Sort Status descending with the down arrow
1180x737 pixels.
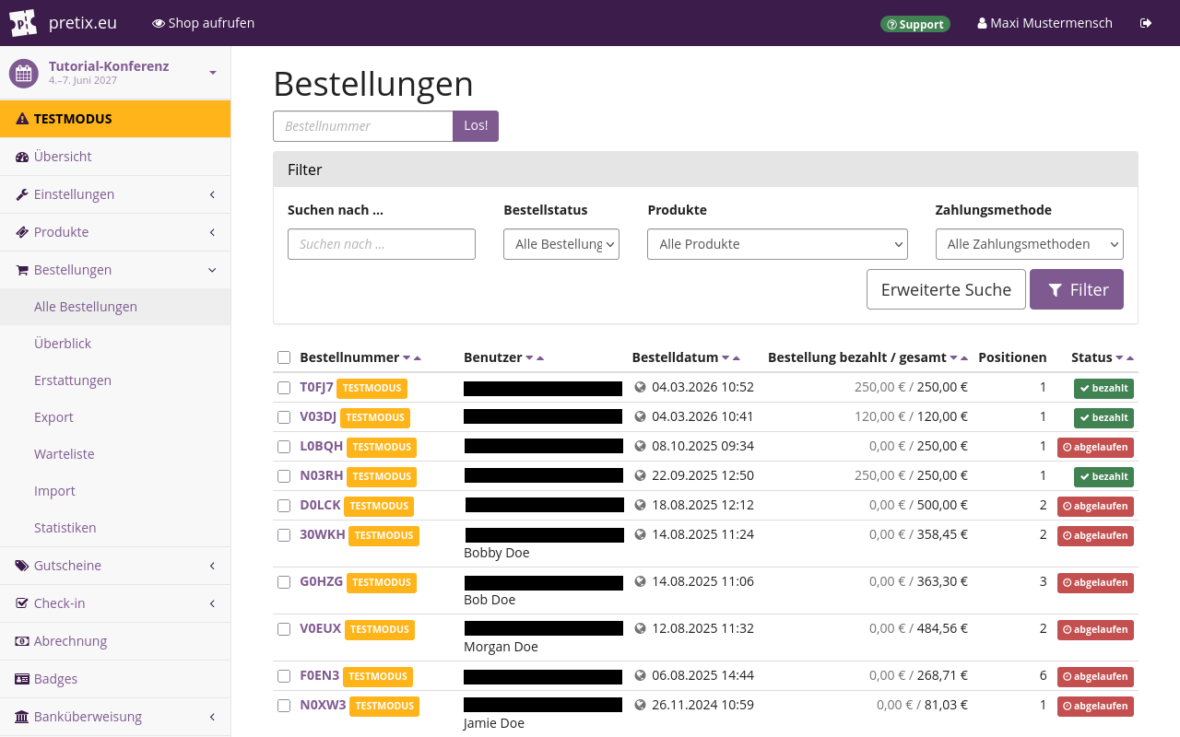pos(1119,358)
